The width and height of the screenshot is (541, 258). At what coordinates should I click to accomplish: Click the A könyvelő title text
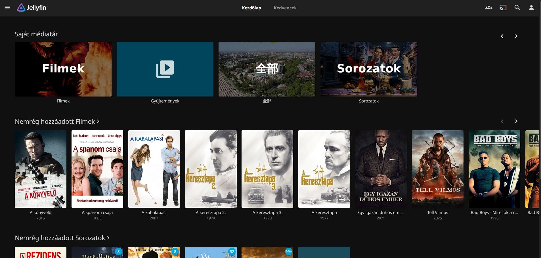[x=41, y=213]
